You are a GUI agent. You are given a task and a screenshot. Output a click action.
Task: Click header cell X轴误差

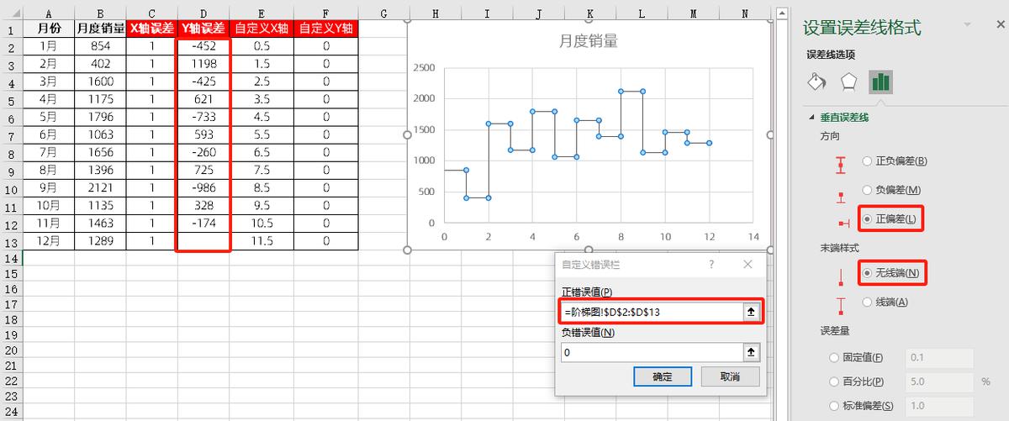click(151, 29)
